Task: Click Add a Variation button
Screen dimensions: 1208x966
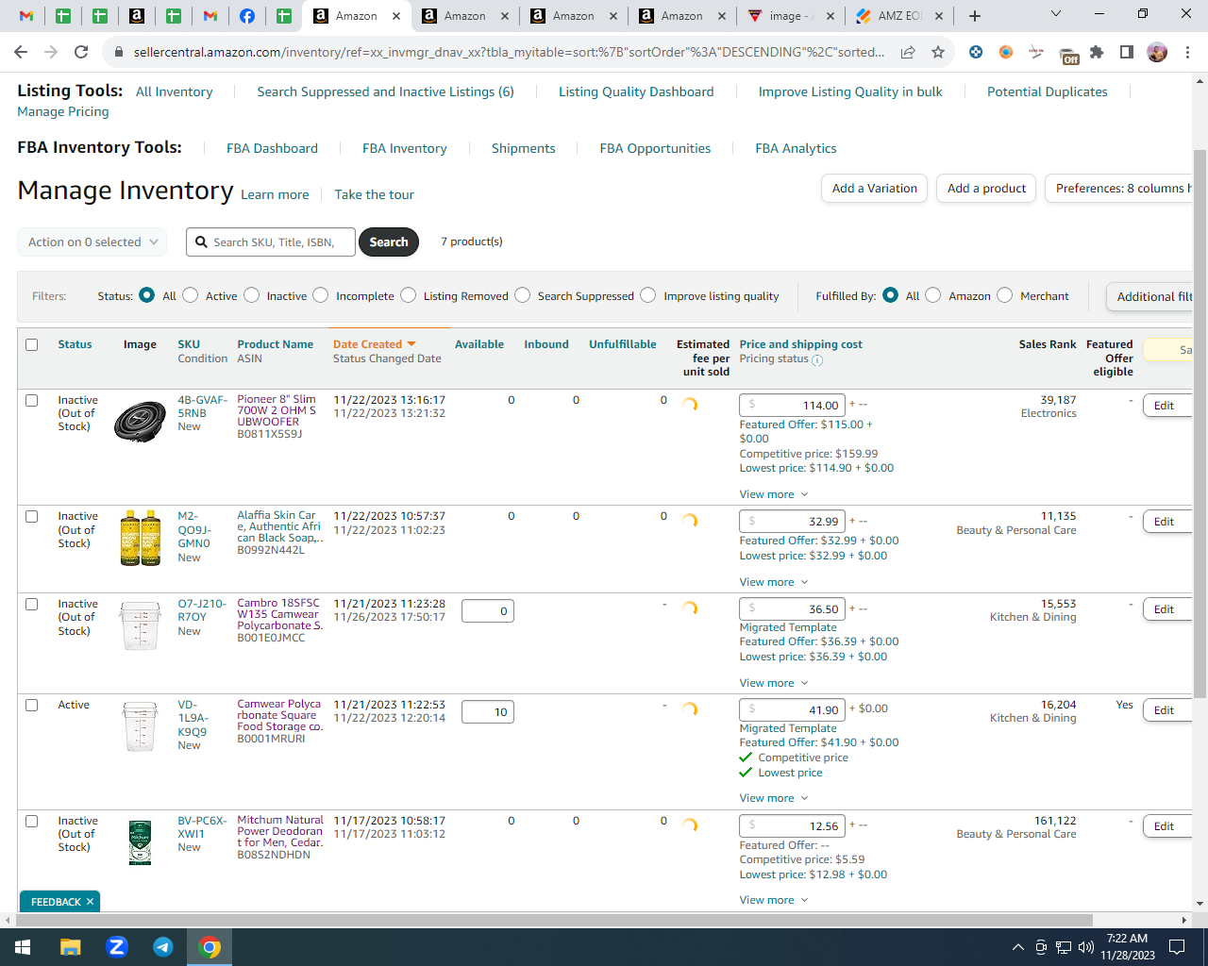Action: [875, 189]
